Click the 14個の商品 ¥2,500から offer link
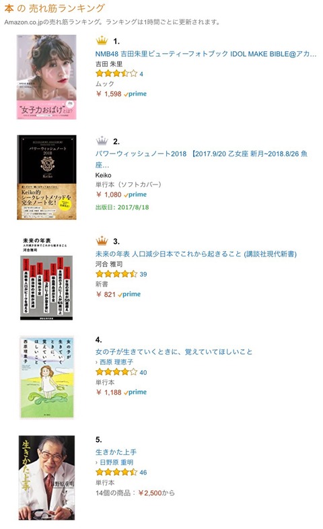Screen dimensions: 323x529 click(x=135, y=493)
